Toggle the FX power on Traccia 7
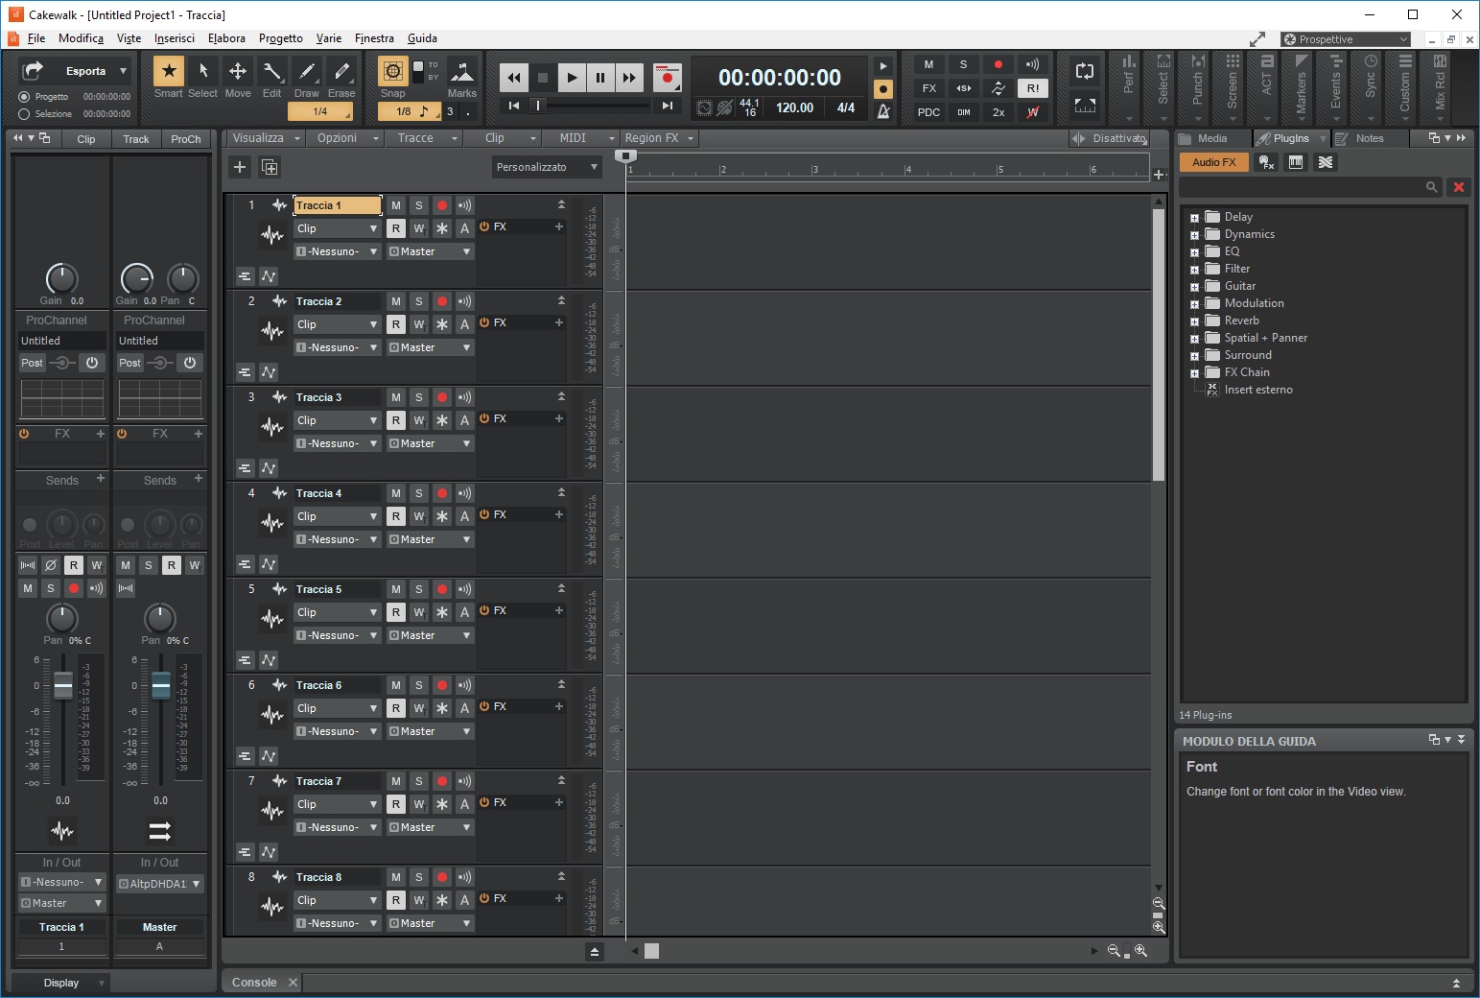Image resolution: width=1480 pixels, height=998 pixels. pyautogui.click(x=484, y=802)
